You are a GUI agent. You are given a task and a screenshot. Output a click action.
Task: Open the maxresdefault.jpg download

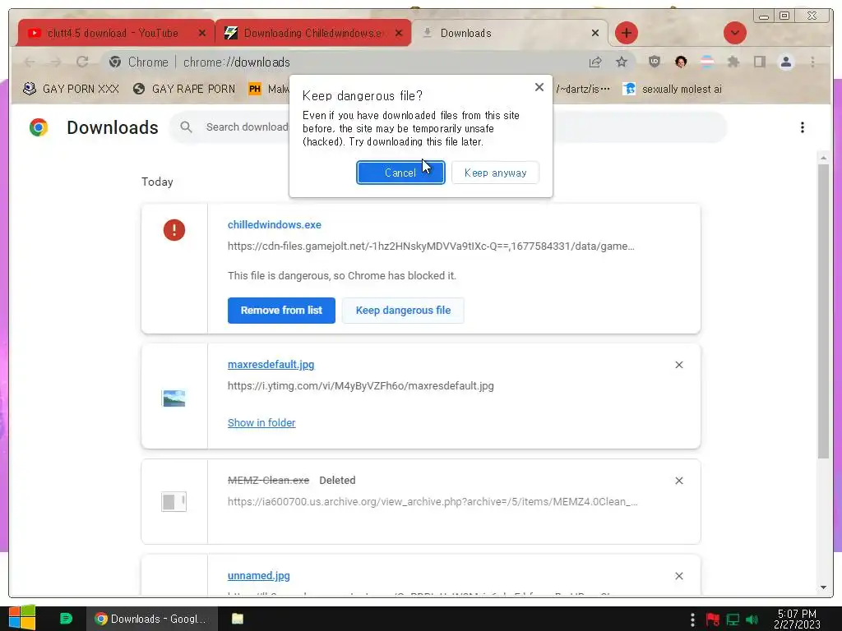(x=271, y=364)
